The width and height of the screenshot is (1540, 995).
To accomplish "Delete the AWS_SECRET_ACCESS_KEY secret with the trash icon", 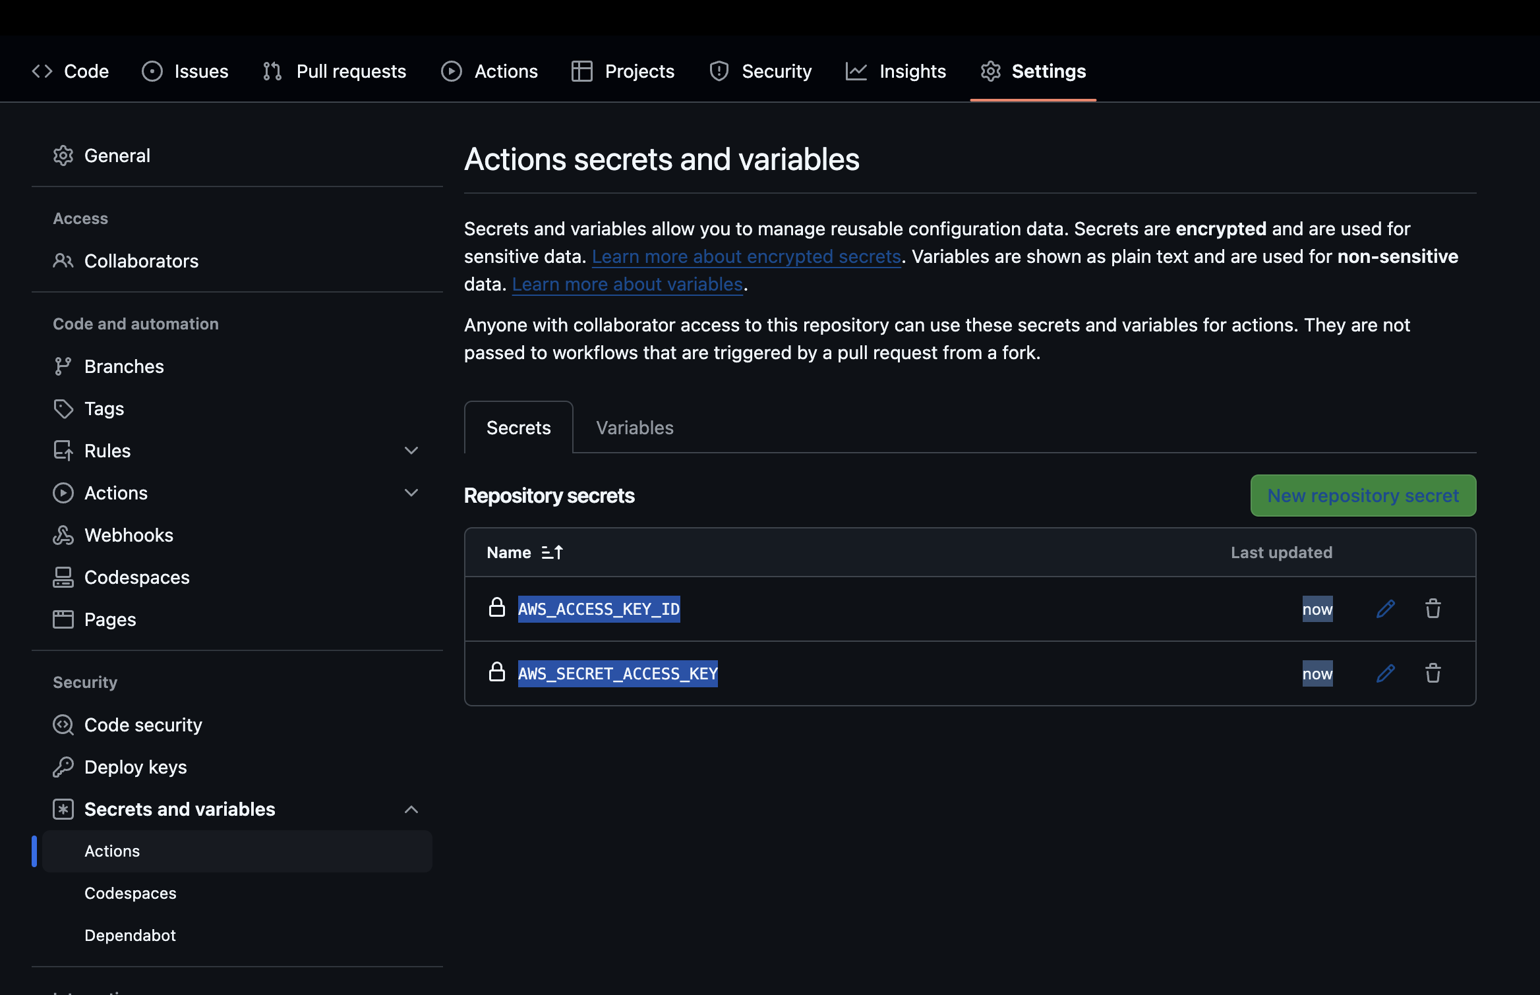I will coord(1433,673).
